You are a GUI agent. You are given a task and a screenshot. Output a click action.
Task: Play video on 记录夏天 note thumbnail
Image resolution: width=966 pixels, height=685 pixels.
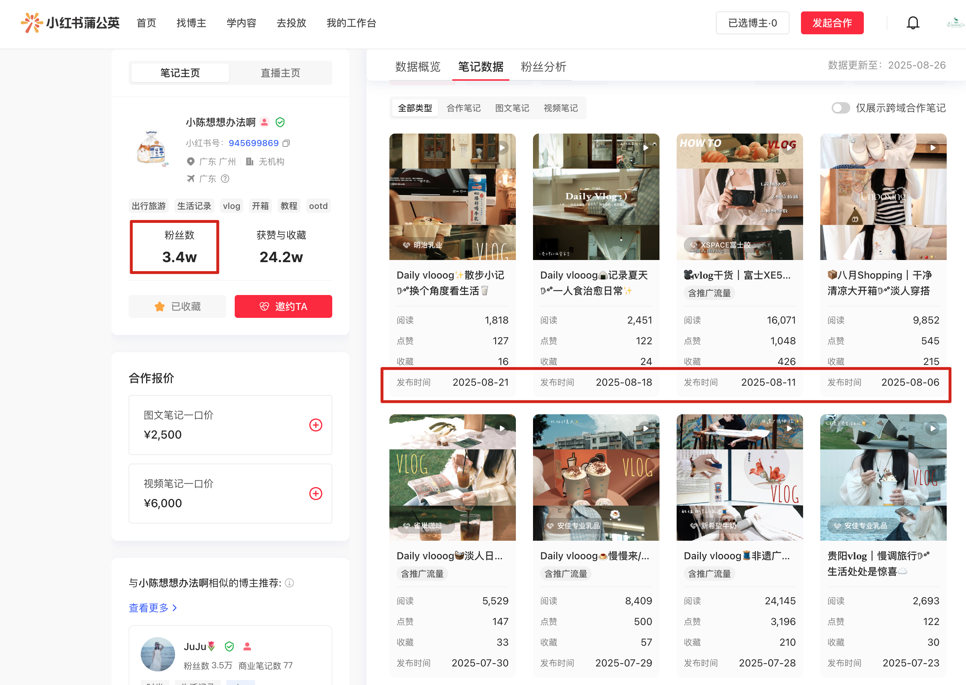click(x=646, y=148)
